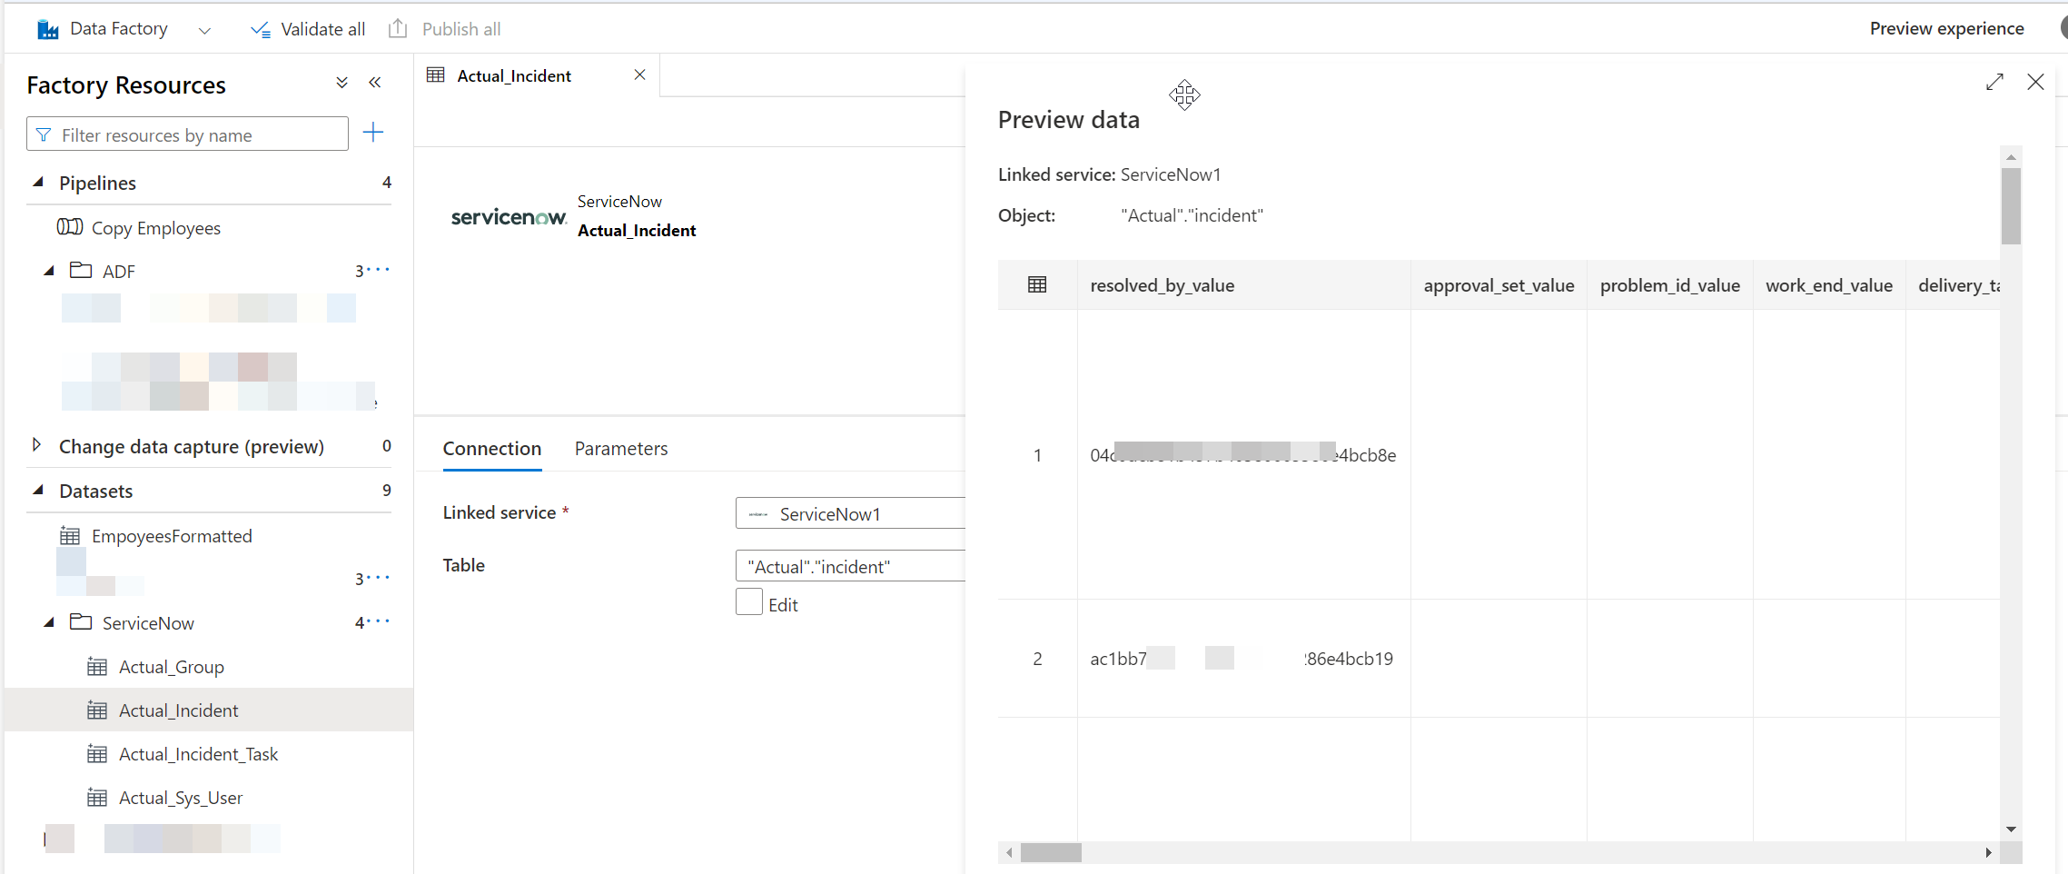2068x874 pixels.
Task: Add new resource with plus icon
Action: pos(373,133)
